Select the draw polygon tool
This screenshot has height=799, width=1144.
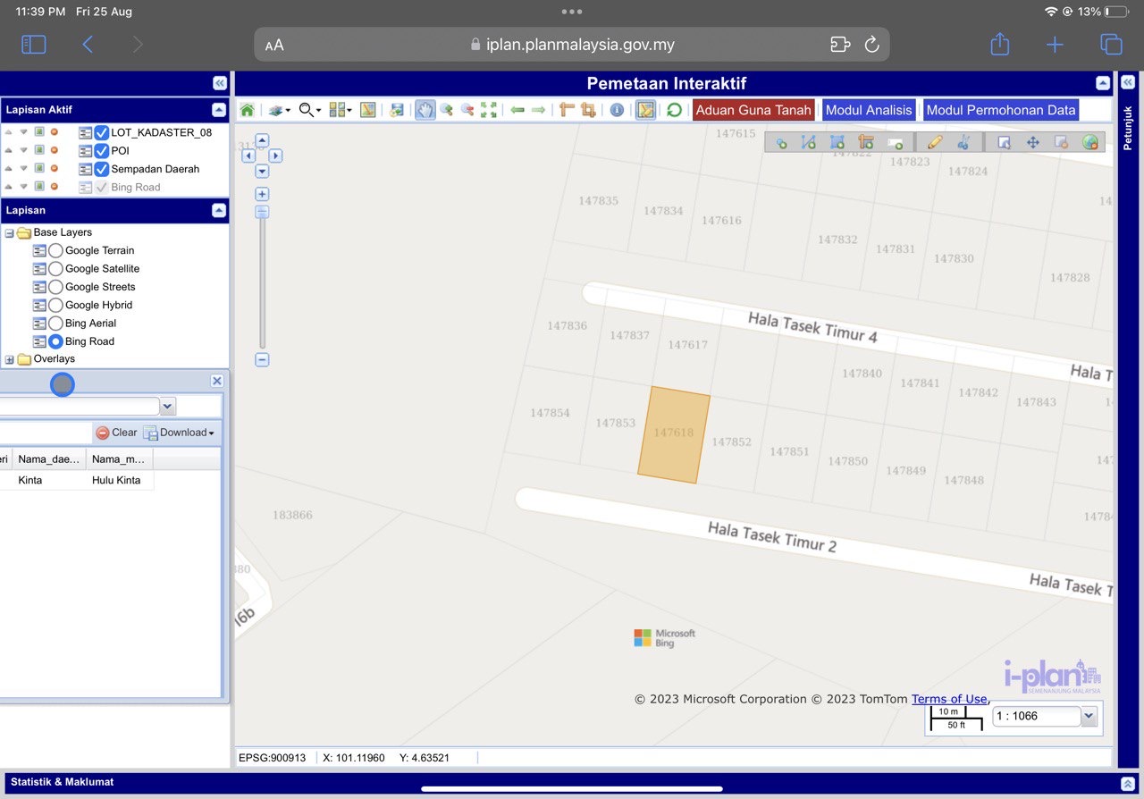[837, 142]
